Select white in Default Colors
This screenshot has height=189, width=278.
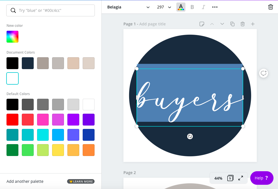tap(89, 104)
